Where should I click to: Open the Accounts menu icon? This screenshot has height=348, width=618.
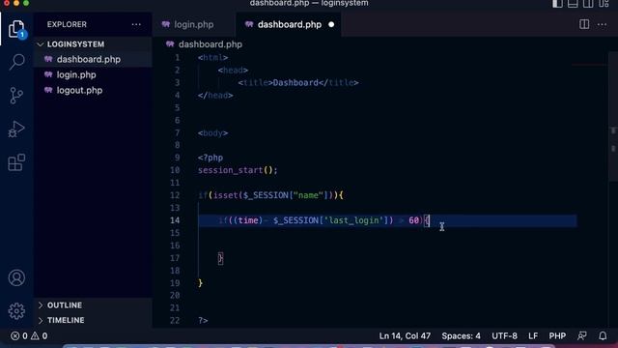pyautogui.click(x=16, y=277)
